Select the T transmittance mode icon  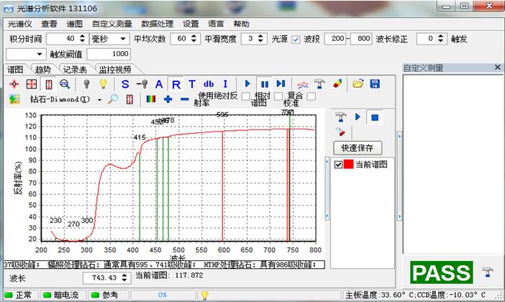point(191,84)
